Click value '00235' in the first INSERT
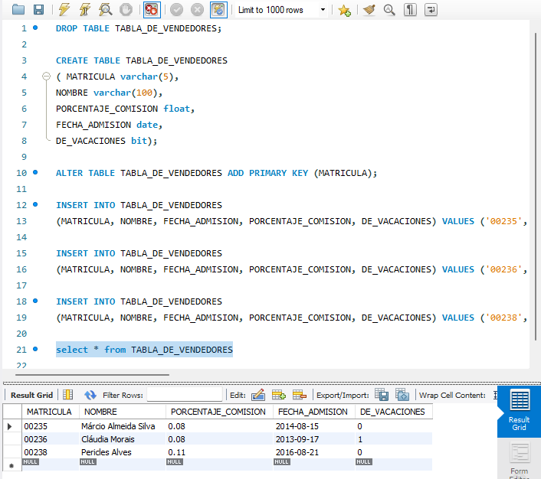Image resolution: width=541 pixels, height=479 pixels. (x=503, y=221)
